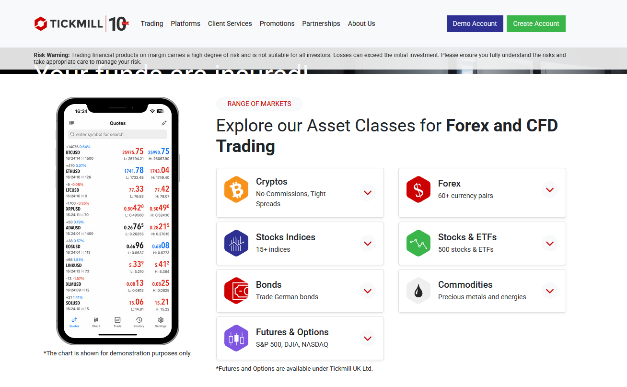The height and width of the screenshot is (387, 627).
Task: Click the green Create Account button
Action: pyautogui.click(x=536, y=23)
